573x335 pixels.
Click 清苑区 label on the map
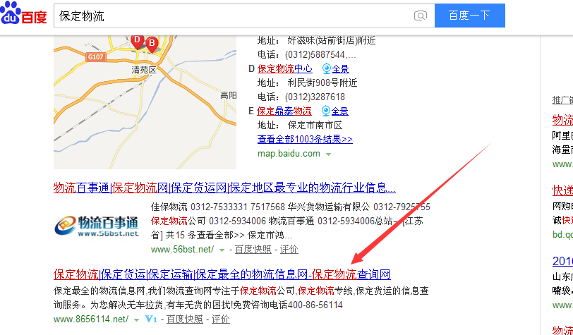click(144, 70)
